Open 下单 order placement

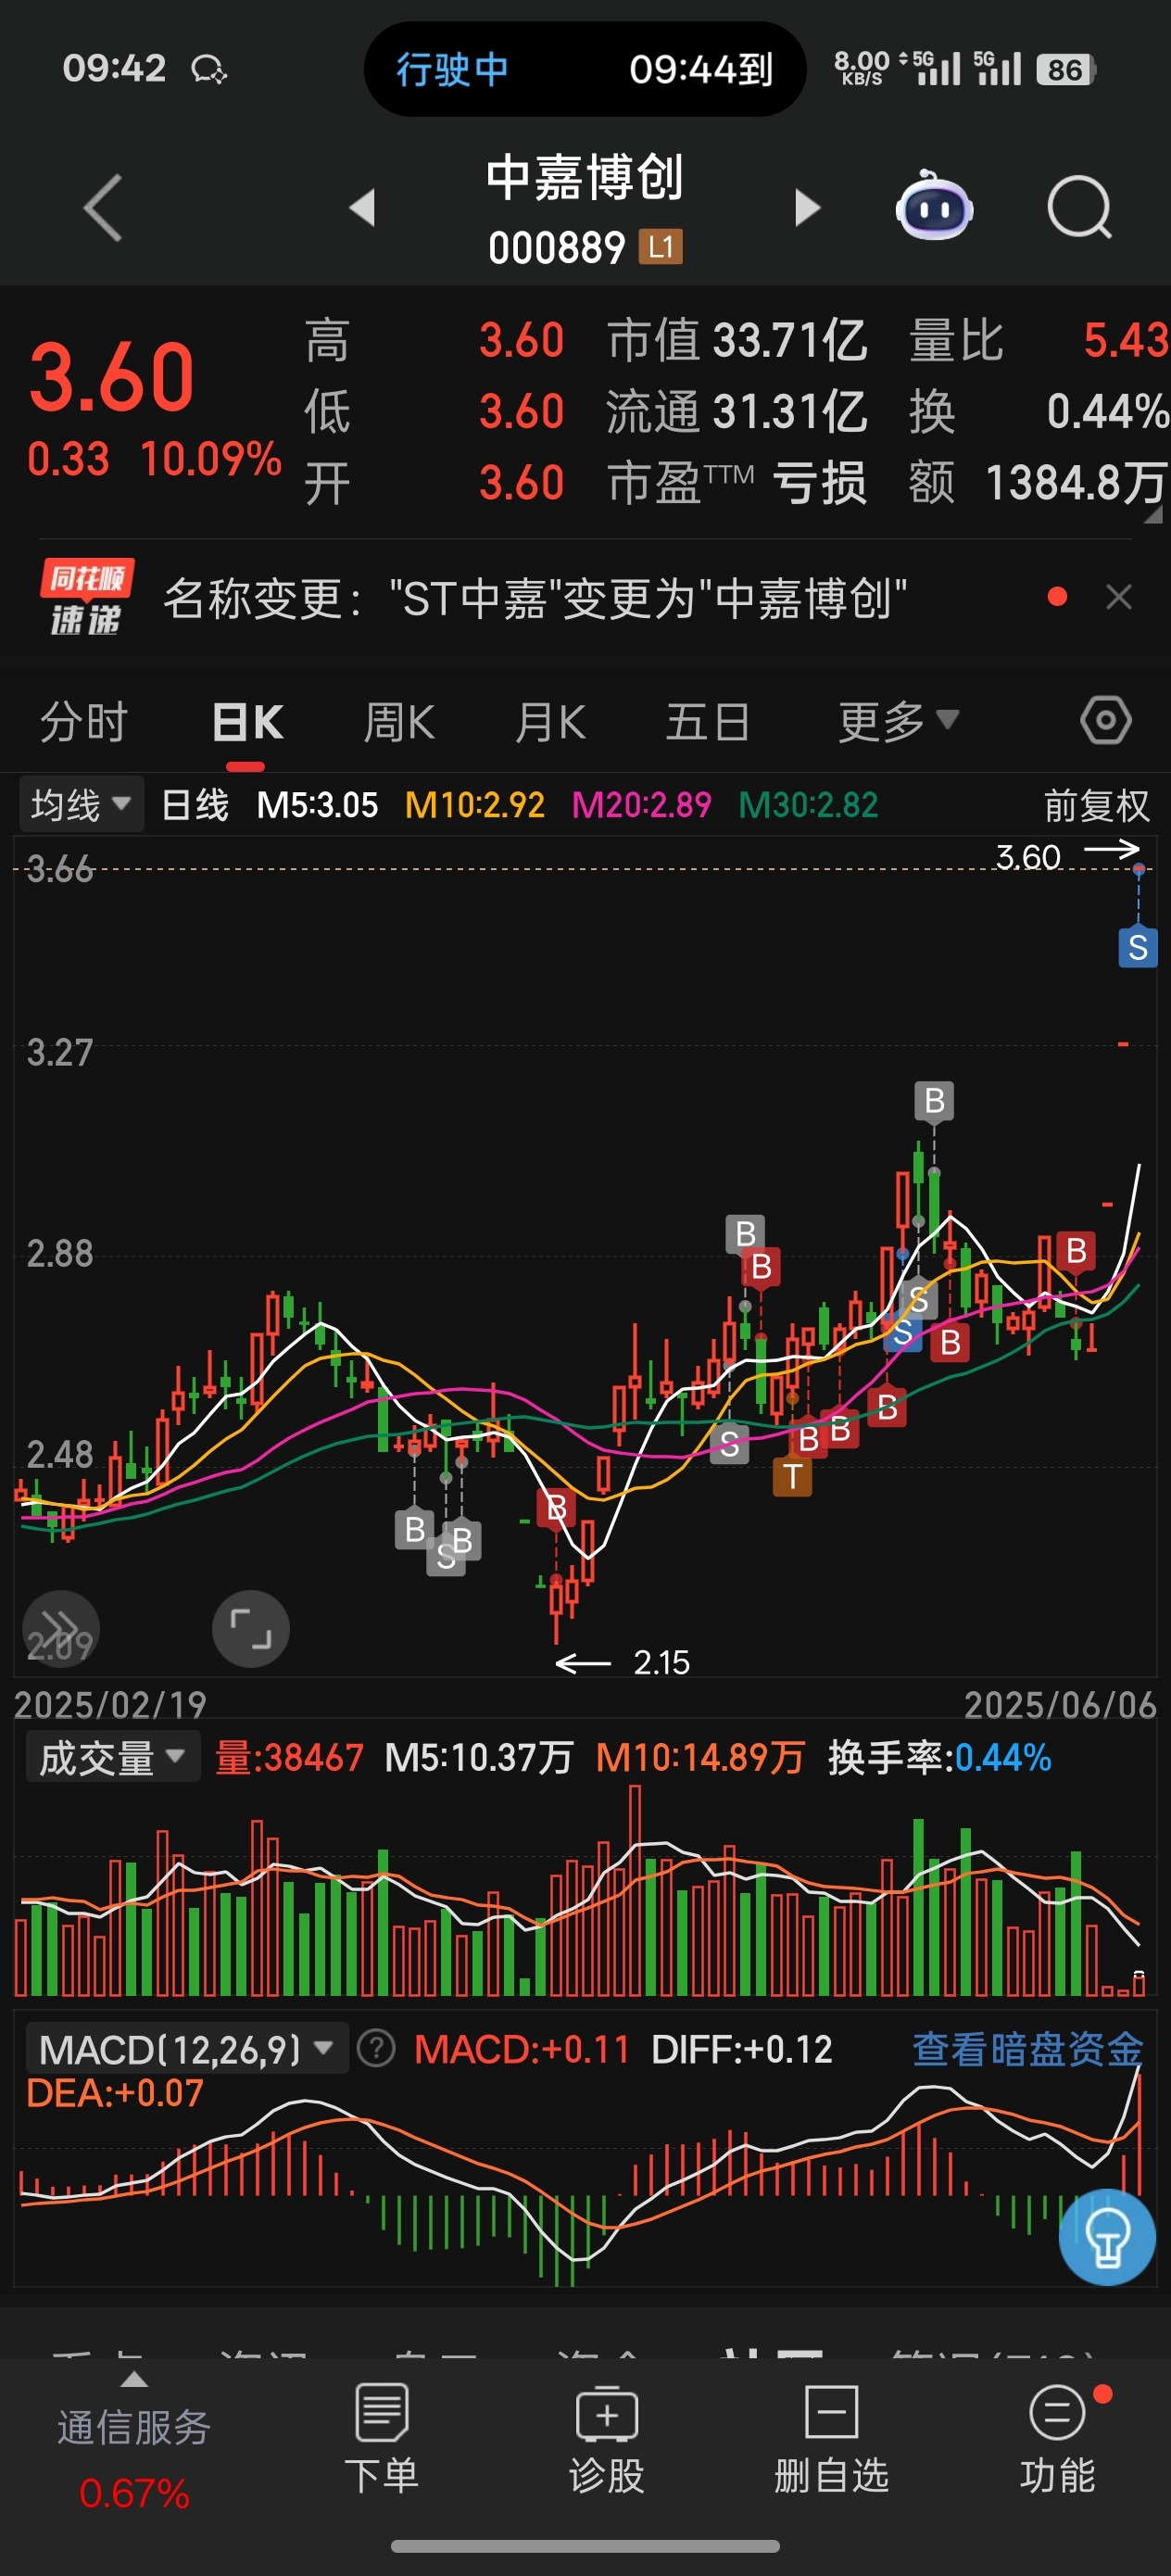[x=381, y=2438]
